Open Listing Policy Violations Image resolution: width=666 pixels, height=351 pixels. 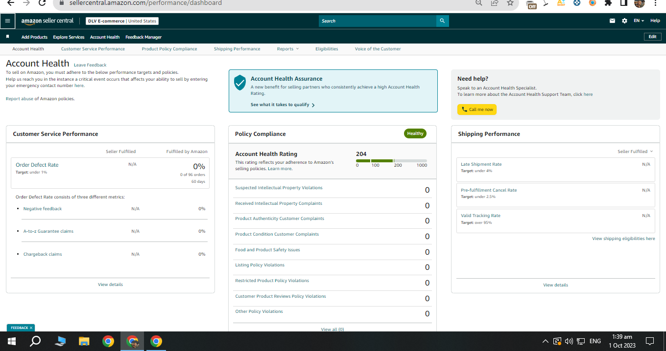260,265
